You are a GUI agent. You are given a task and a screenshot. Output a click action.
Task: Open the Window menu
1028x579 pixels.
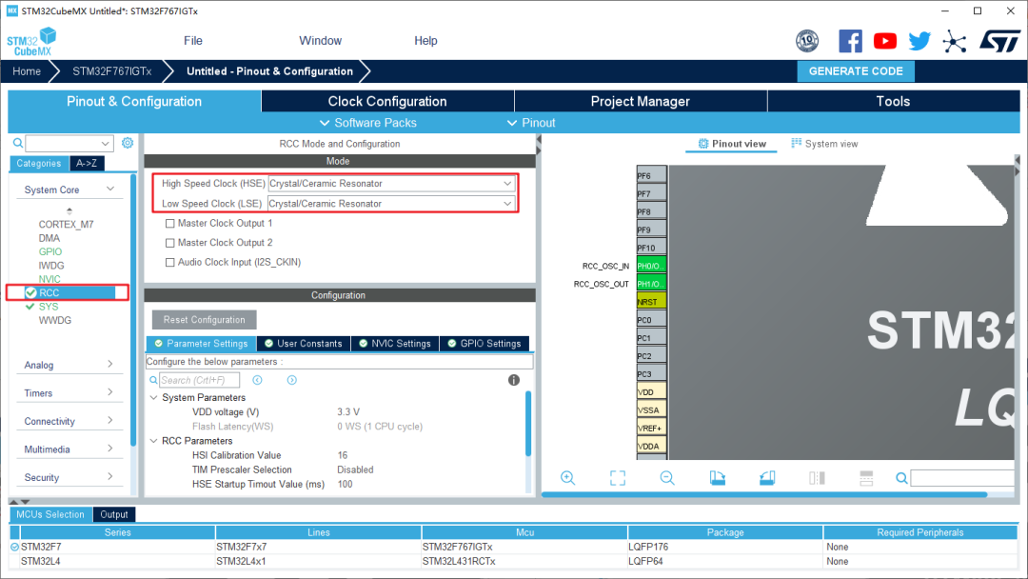(321, 41)
